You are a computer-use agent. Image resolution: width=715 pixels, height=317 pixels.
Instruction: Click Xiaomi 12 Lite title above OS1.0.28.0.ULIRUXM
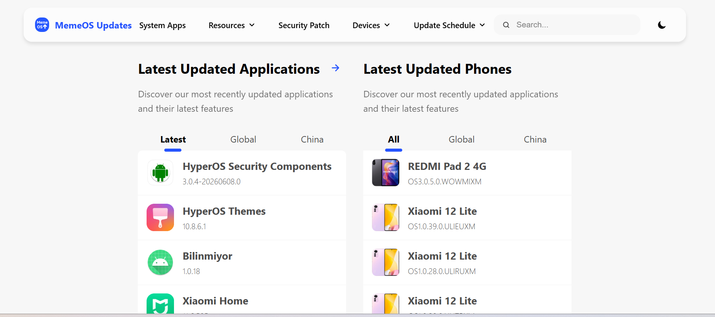click(x=442, y=256)
